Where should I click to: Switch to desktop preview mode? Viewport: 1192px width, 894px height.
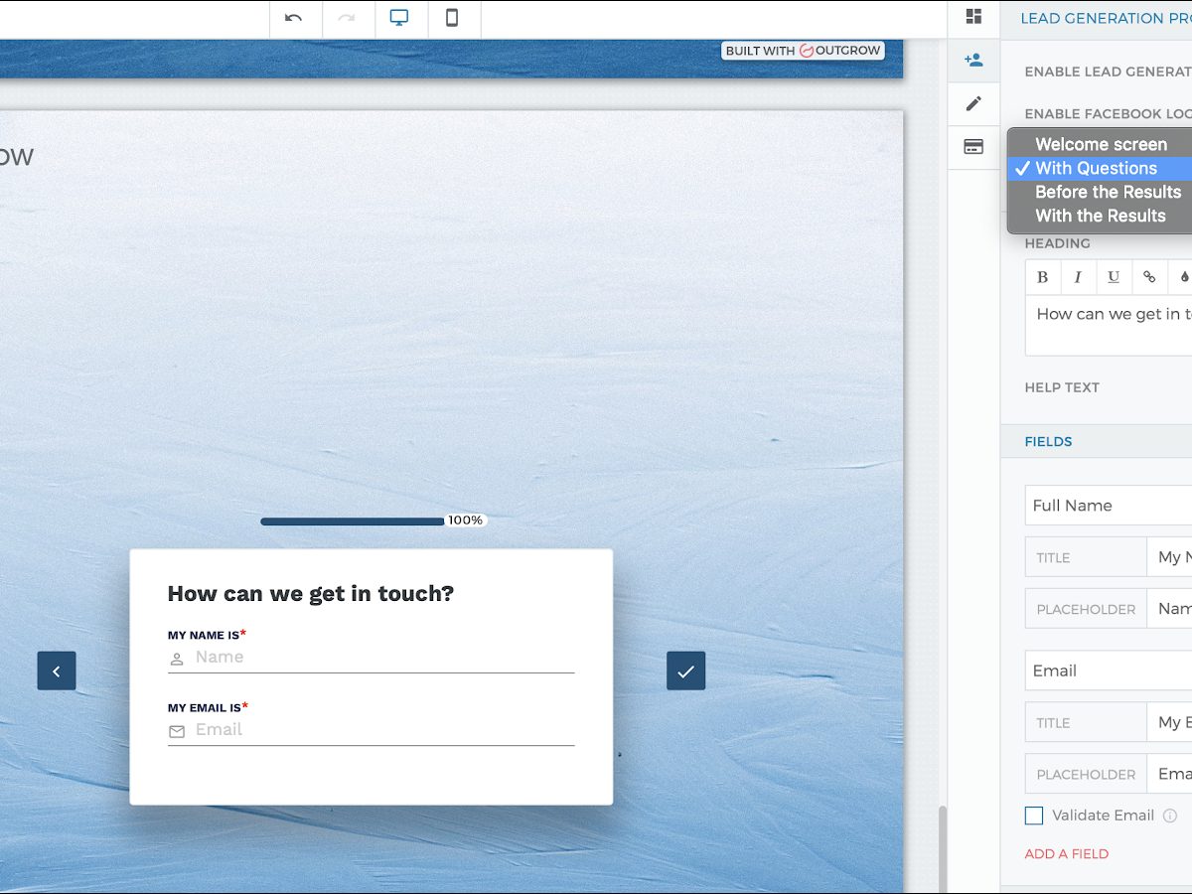pyautogui.click(x=399, y=18)
